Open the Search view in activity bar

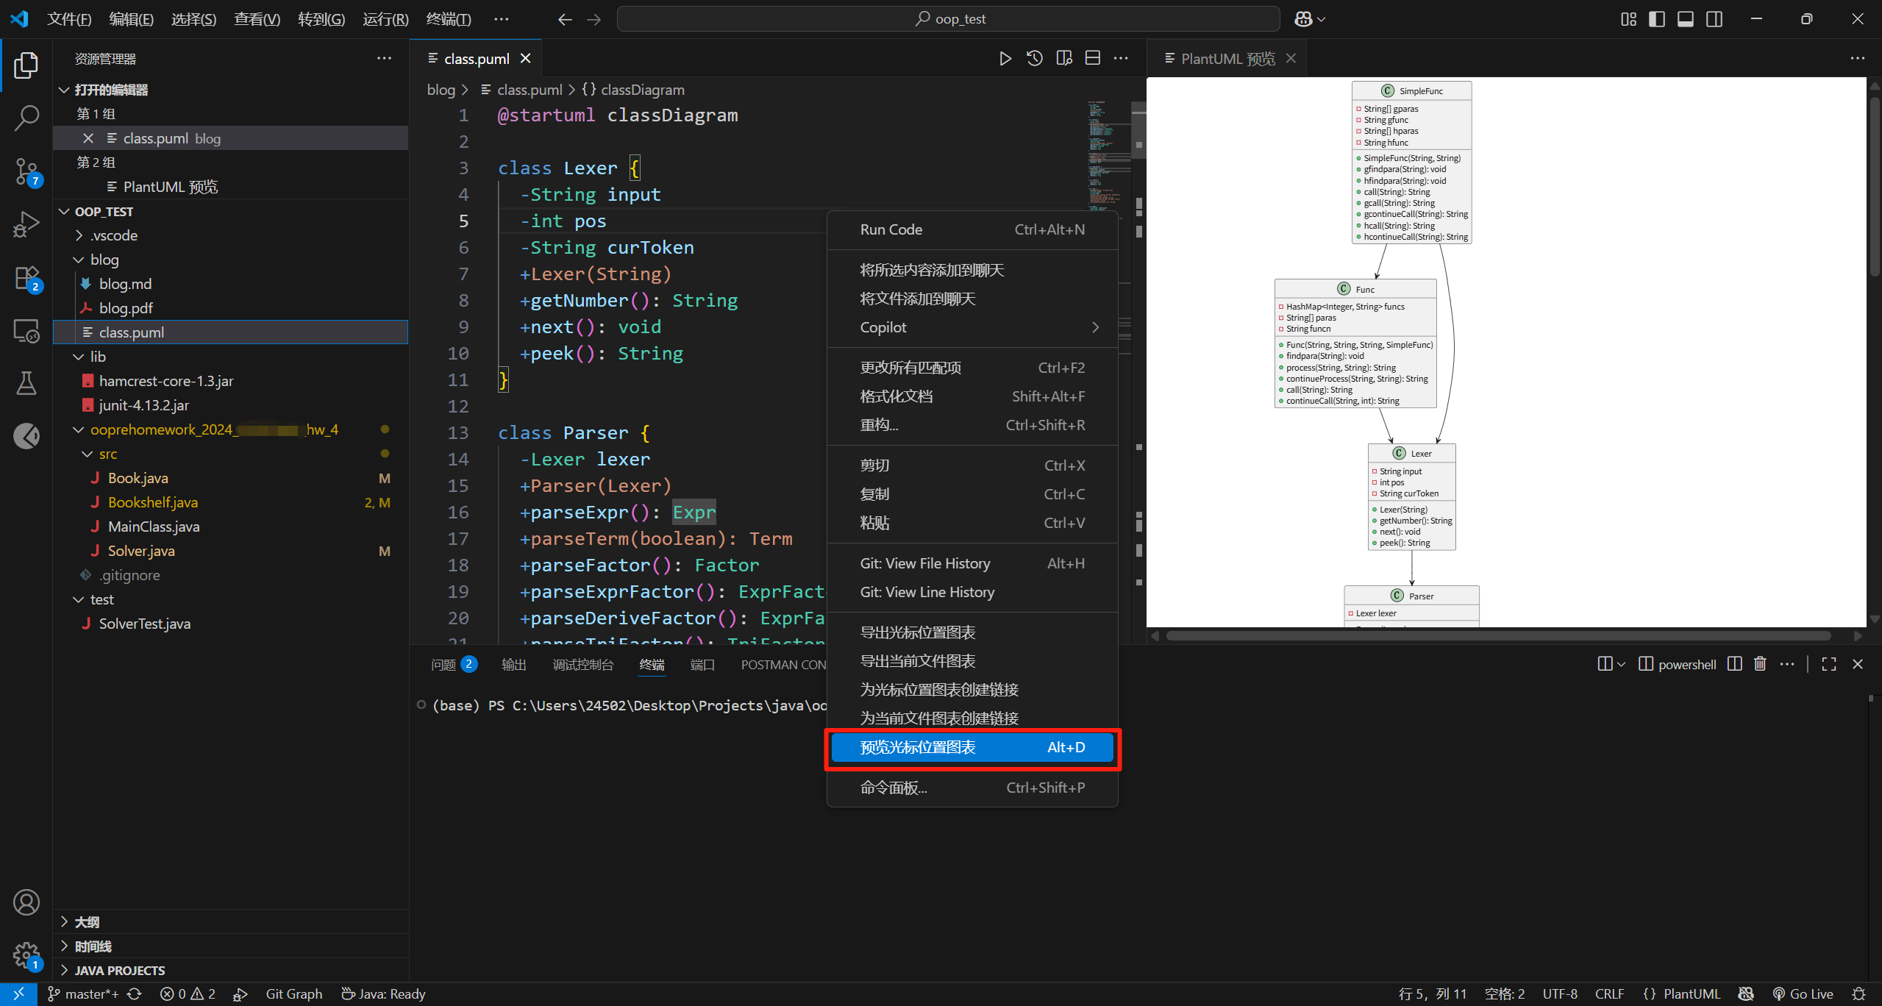(26, 118)
